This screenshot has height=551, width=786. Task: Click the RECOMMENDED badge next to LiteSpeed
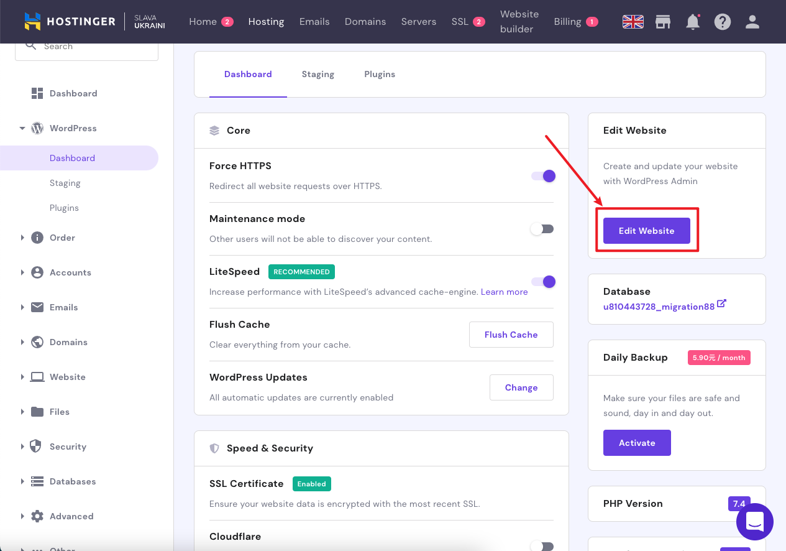[301, 272]
